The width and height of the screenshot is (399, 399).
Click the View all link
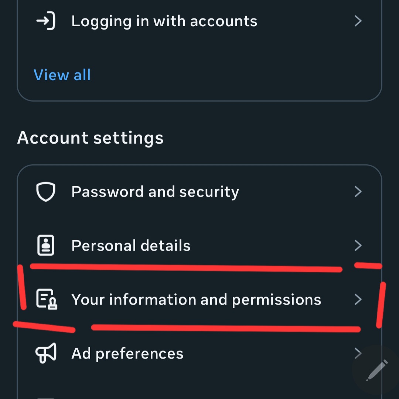pos(62,75)
